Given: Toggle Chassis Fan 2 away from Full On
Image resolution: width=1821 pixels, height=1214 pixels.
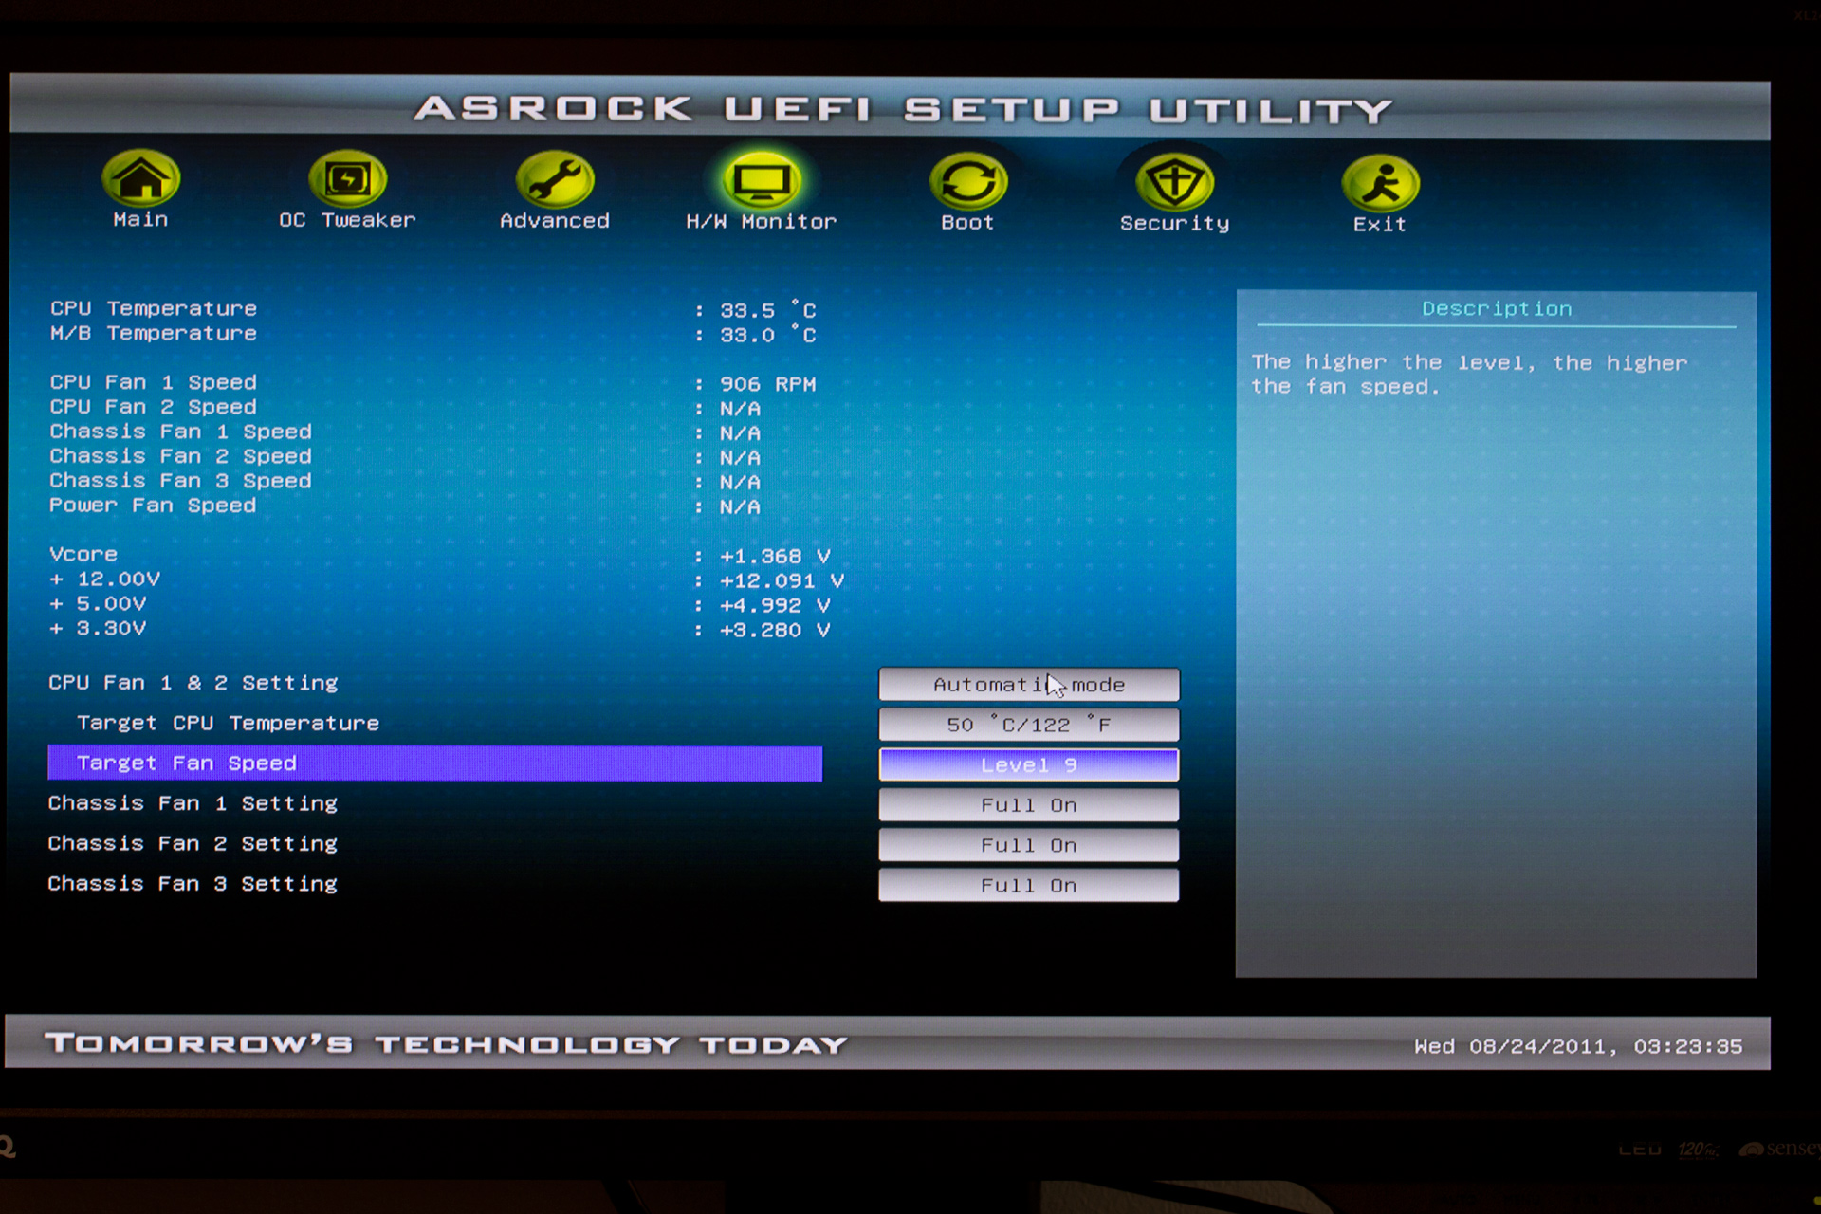Looking at the screenshot, I should point(1029,844).
